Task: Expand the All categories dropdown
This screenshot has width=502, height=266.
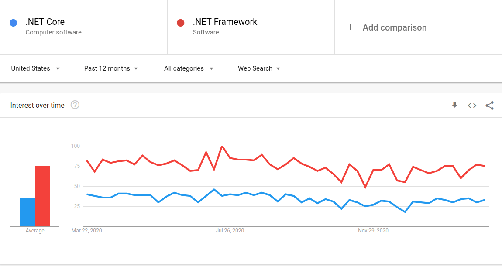Action: (189, 68)
